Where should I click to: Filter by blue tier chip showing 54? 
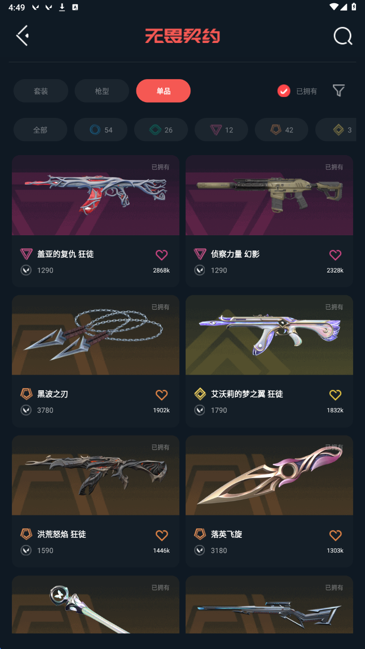[x=101, y=130]
